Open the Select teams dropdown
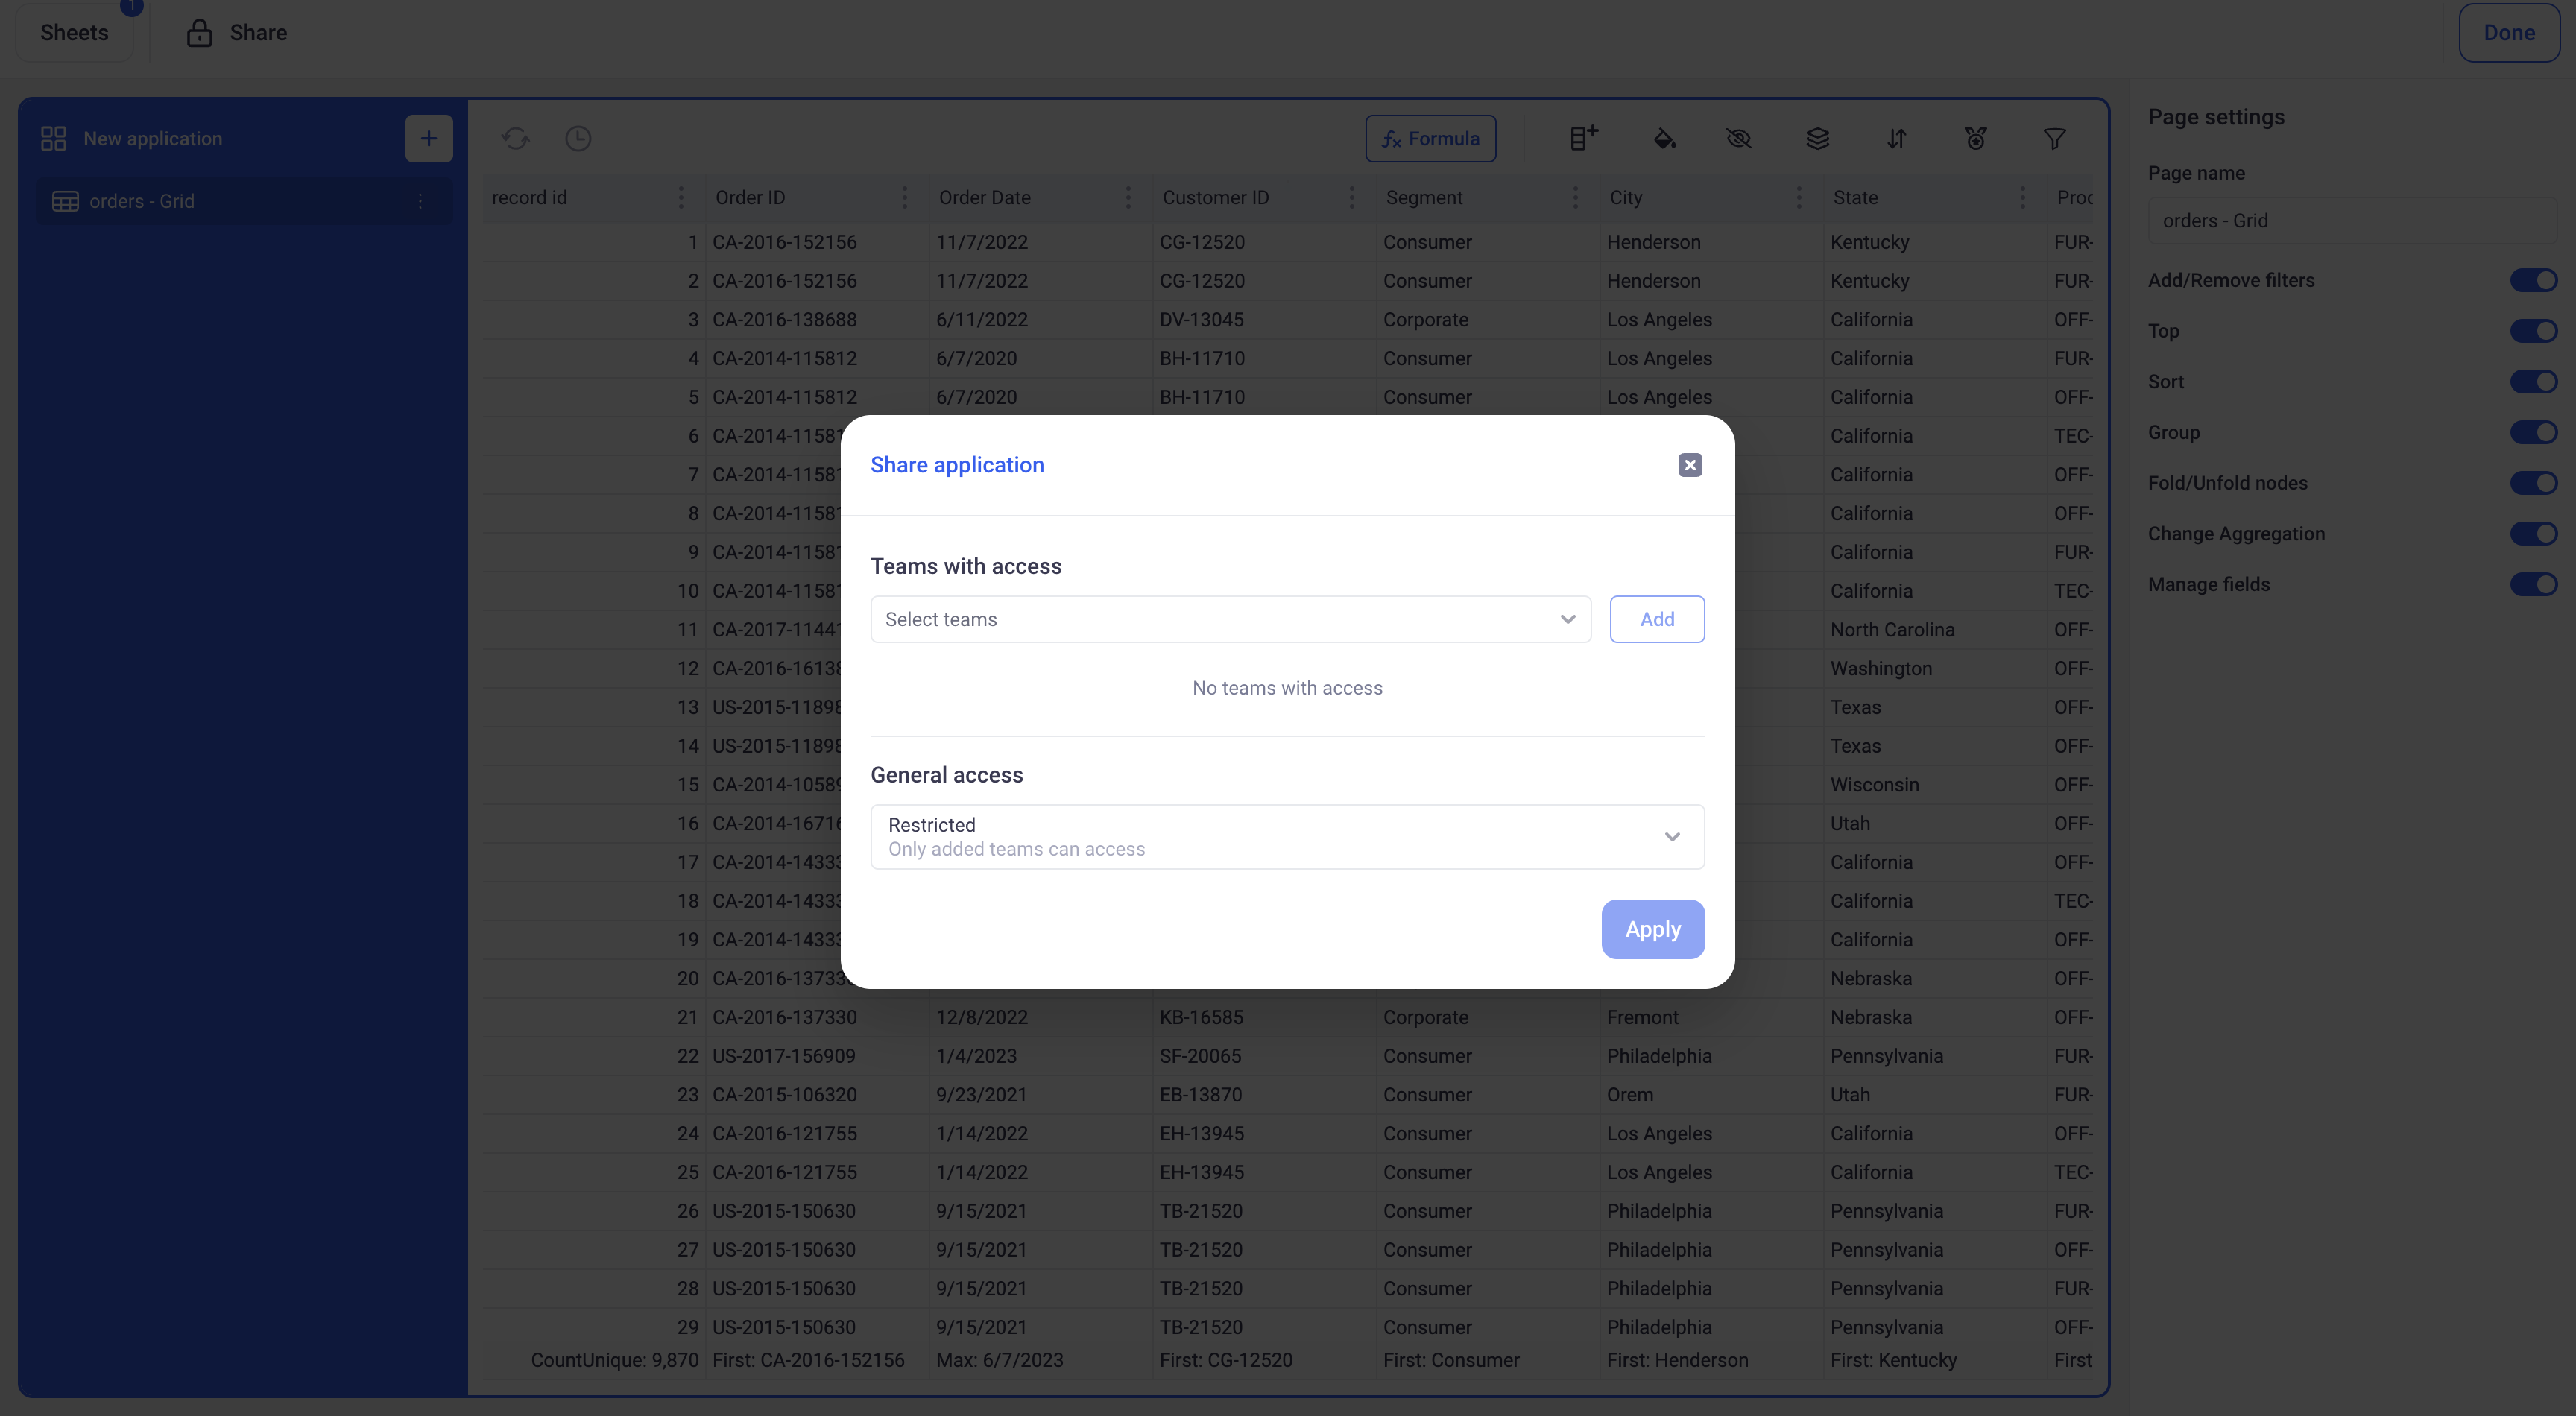2576x1416 pixels. pos(1230,619)
